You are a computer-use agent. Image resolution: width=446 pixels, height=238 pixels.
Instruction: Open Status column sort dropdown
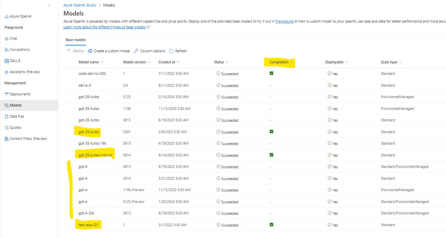[227, 62]
